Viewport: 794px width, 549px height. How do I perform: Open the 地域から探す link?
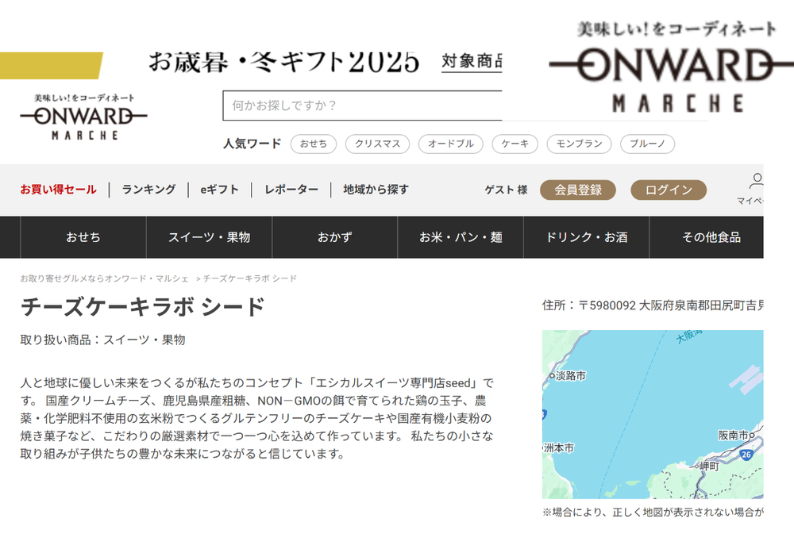tap(376, 190)
